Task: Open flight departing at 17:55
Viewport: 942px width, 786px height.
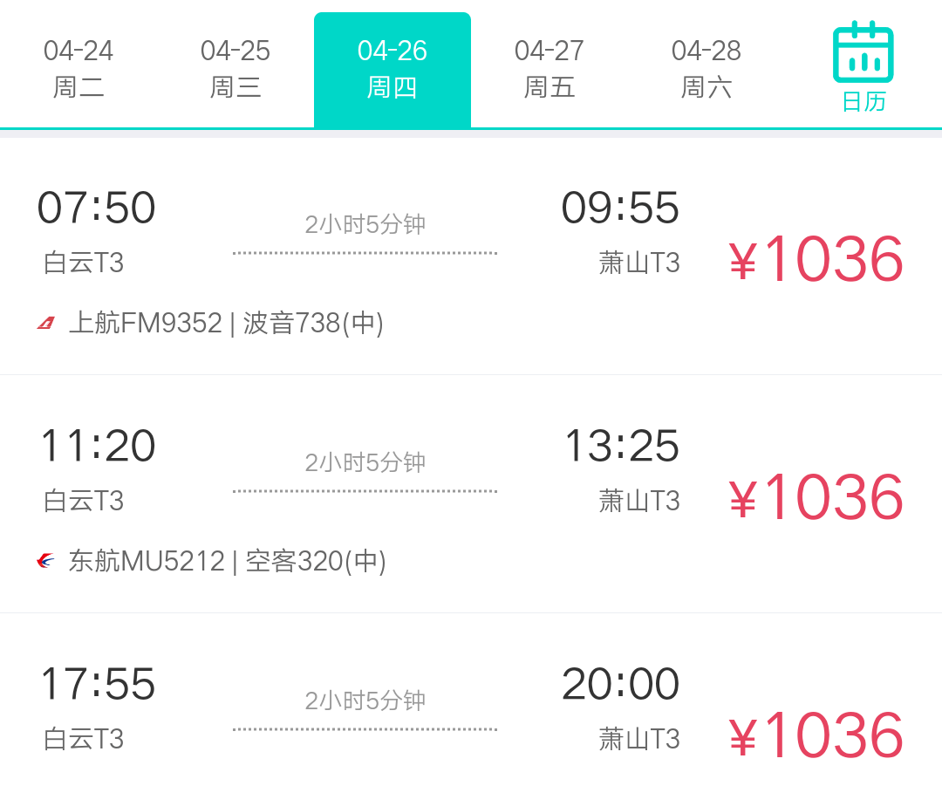Action: (x=99, y=684)
